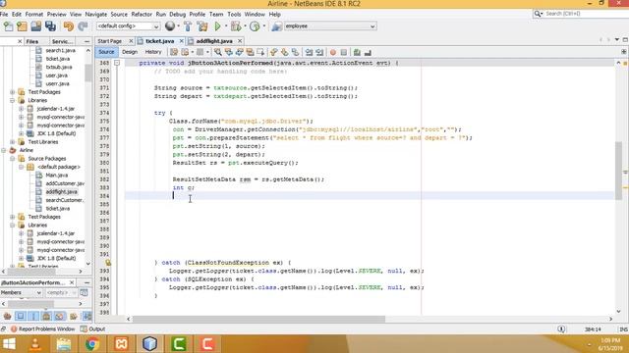
Task: Open the <default config> dropdown
Action: pyautogui.click(x=128, y=26)
